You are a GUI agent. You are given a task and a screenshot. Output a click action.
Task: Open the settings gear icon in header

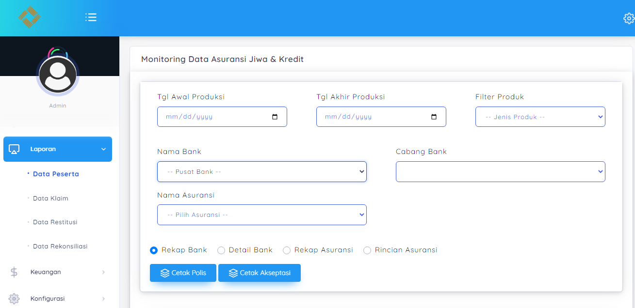point(629,18)
